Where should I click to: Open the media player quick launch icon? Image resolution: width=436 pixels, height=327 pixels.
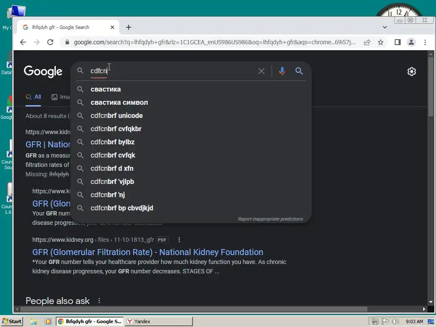tap(48, 322)
